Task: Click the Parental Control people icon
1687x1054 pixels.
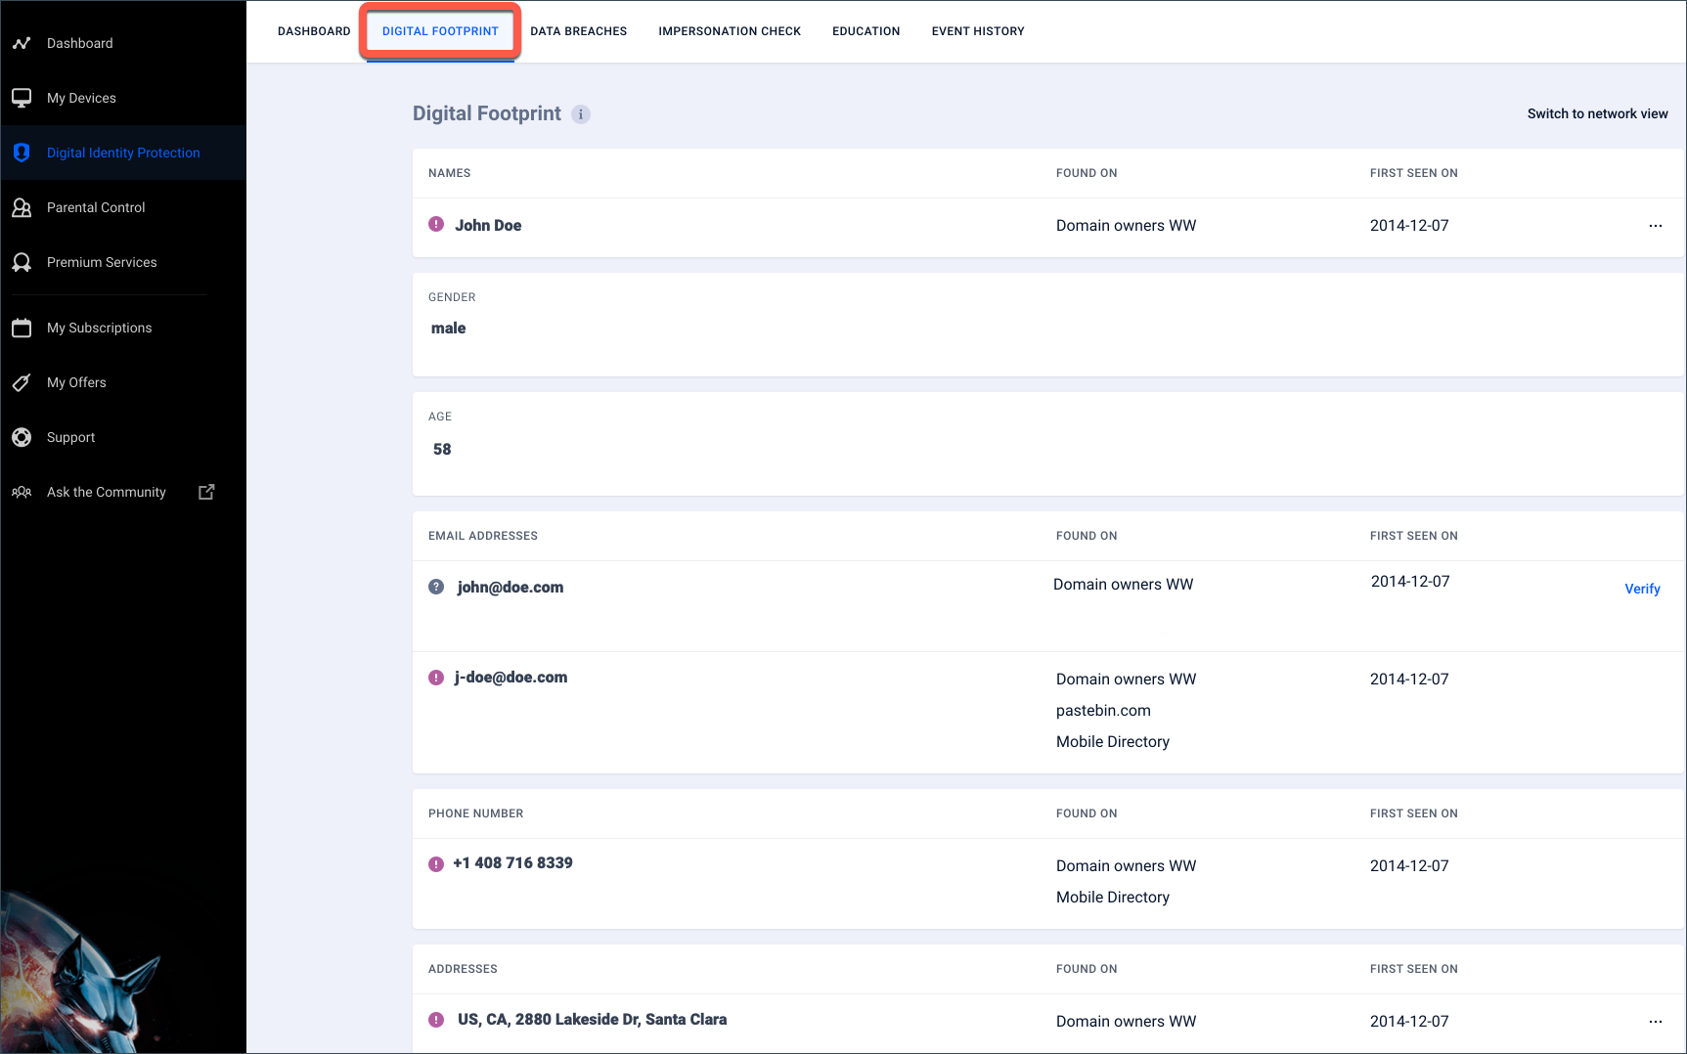Action: [x=22, y=207]
